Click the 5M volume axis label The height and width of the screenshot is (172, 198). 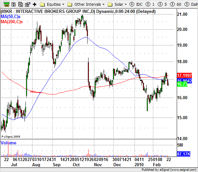point(180,145)
